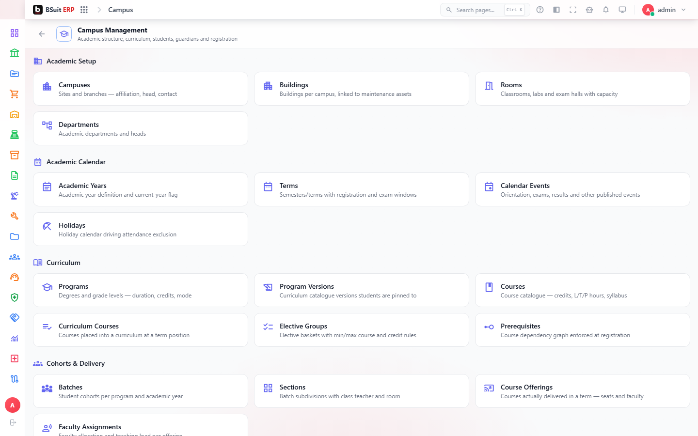Open the dashboard grid icon in sidebar
698x436 pixels.
point(15,33)
